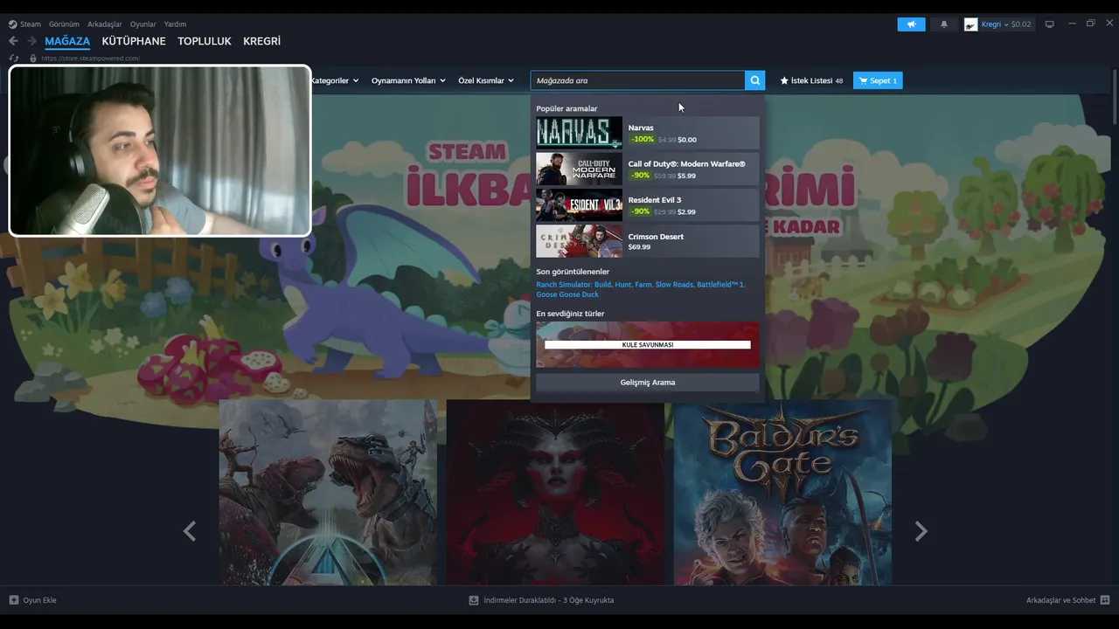The height and width of the screenshot is (629, 1119).
Task: Expand the Özel Kısımlar dropdown
Action: (486, 80)
